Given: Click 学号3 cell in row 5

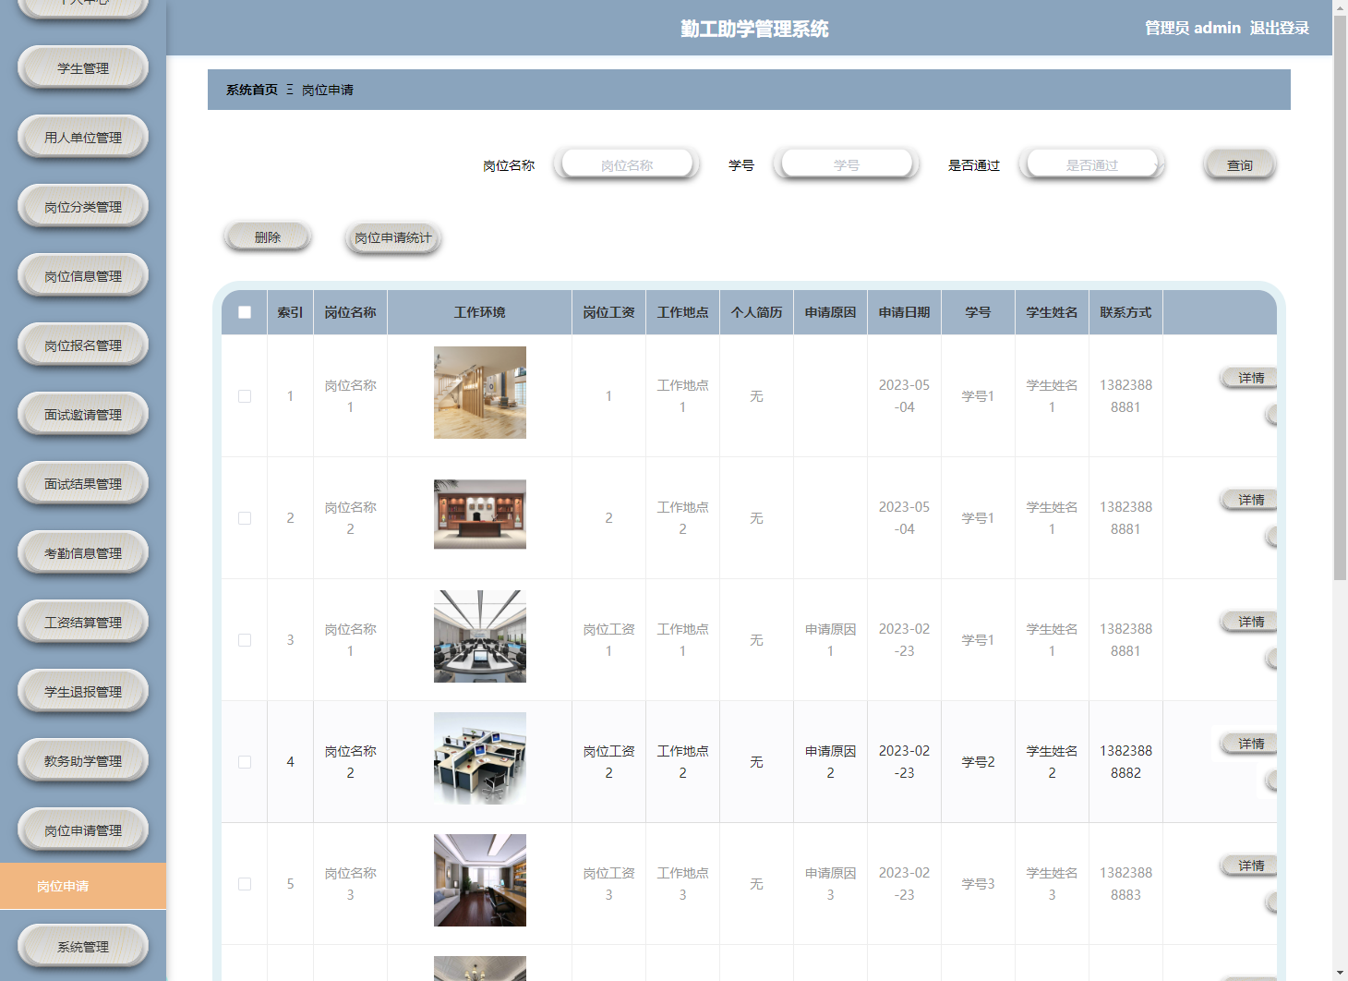Looking at the screenshot, I should pyautogui.click(x=978, y=884).
